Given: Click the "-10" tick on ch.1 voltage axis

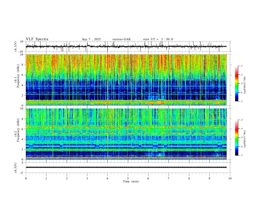Looking at the screenshot, I should pyautogui.click(x=22, y=52).
